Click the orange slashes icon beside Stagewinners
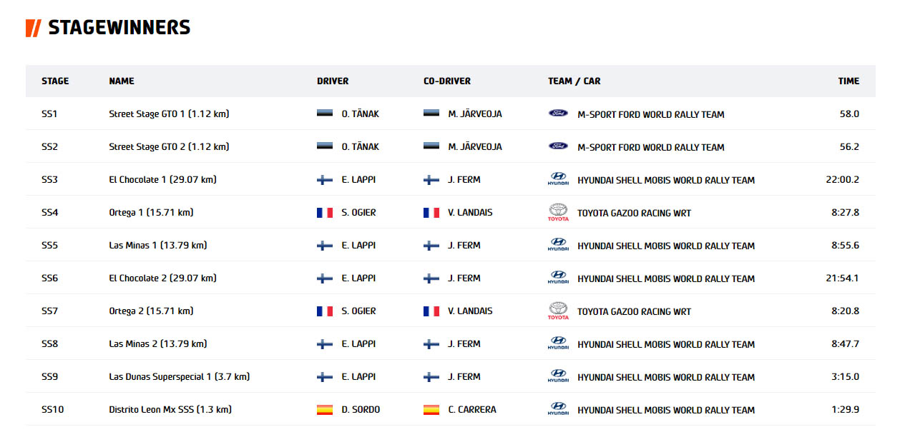 (33, 28)
